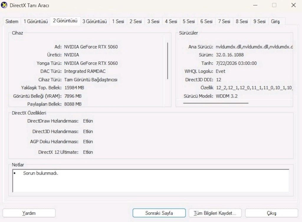The height and width of the screenshot is (222, 302).
Task: Go to Sonraki Sayfa
Action: 159,213
